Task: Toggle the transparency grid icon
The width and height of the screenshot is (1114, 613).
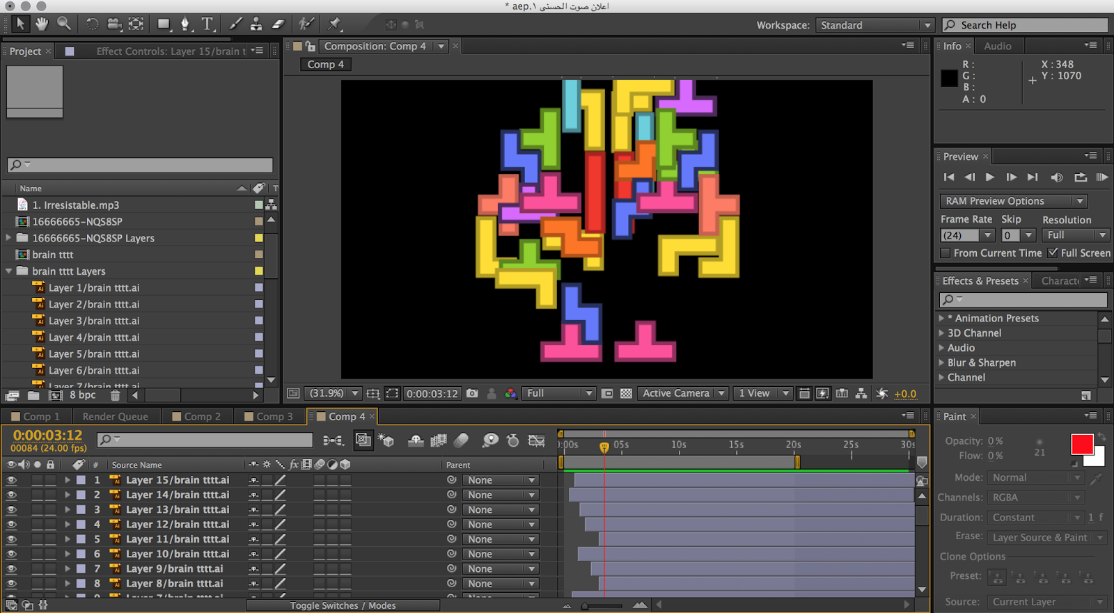Action: click(x=626, y=393)
